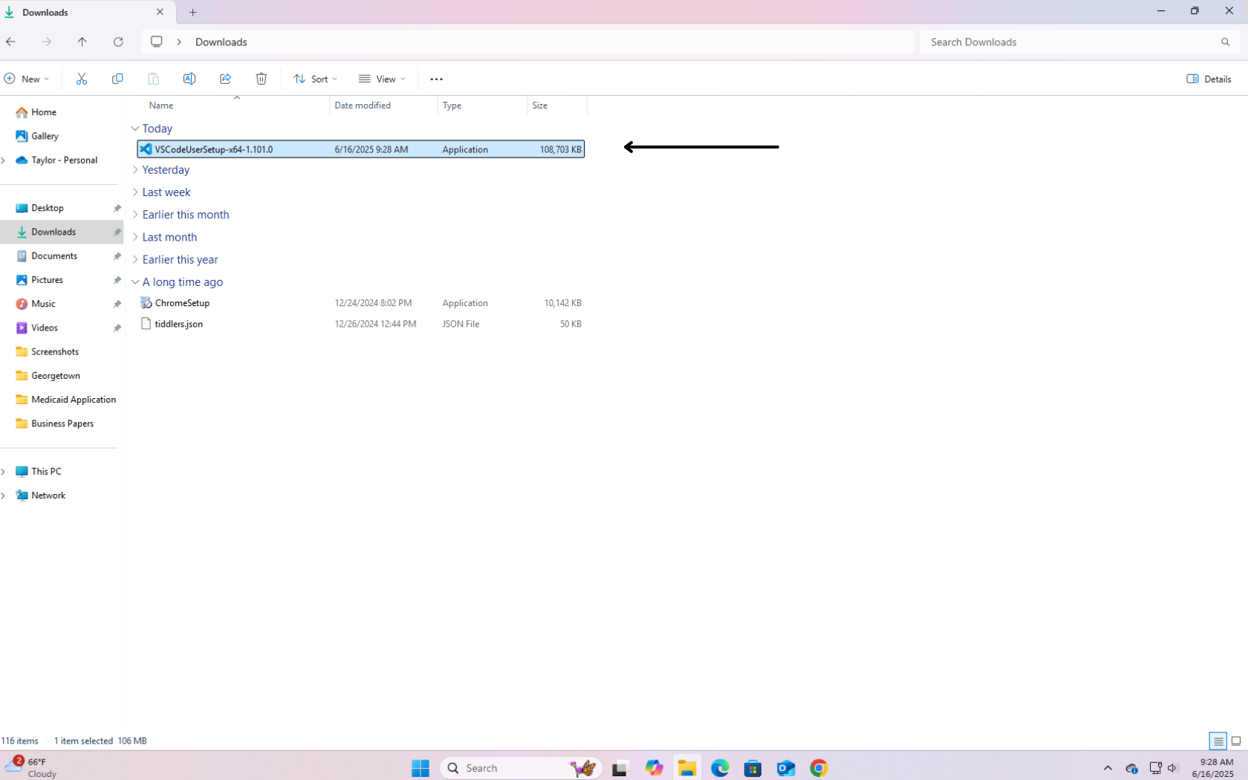Click the Rename icon in toolbar
Viewport: 1248px width, 780px height.
click(189, 79)
